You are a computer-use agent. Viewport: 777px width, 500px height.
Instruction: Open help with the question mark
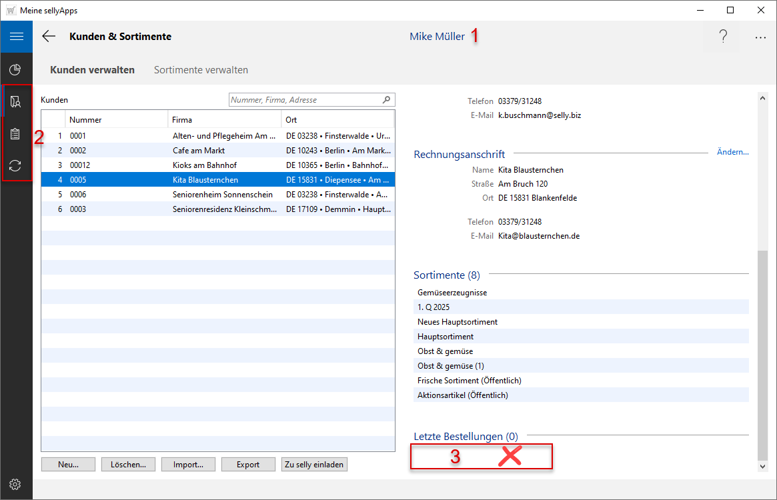pyautogui.click(x=722, y=37)
